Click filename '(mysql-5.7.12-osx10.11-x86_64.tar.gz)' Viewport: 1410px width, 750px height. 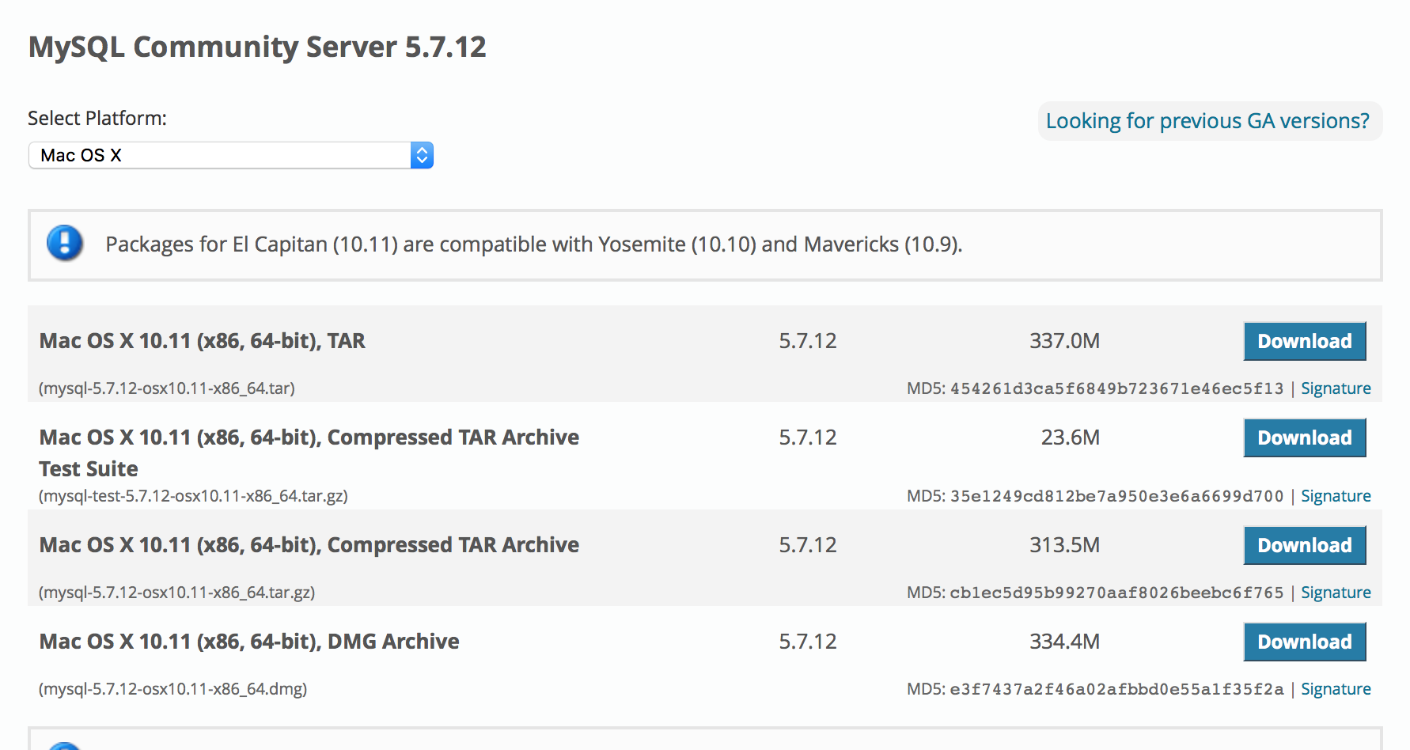coord(177,593)
